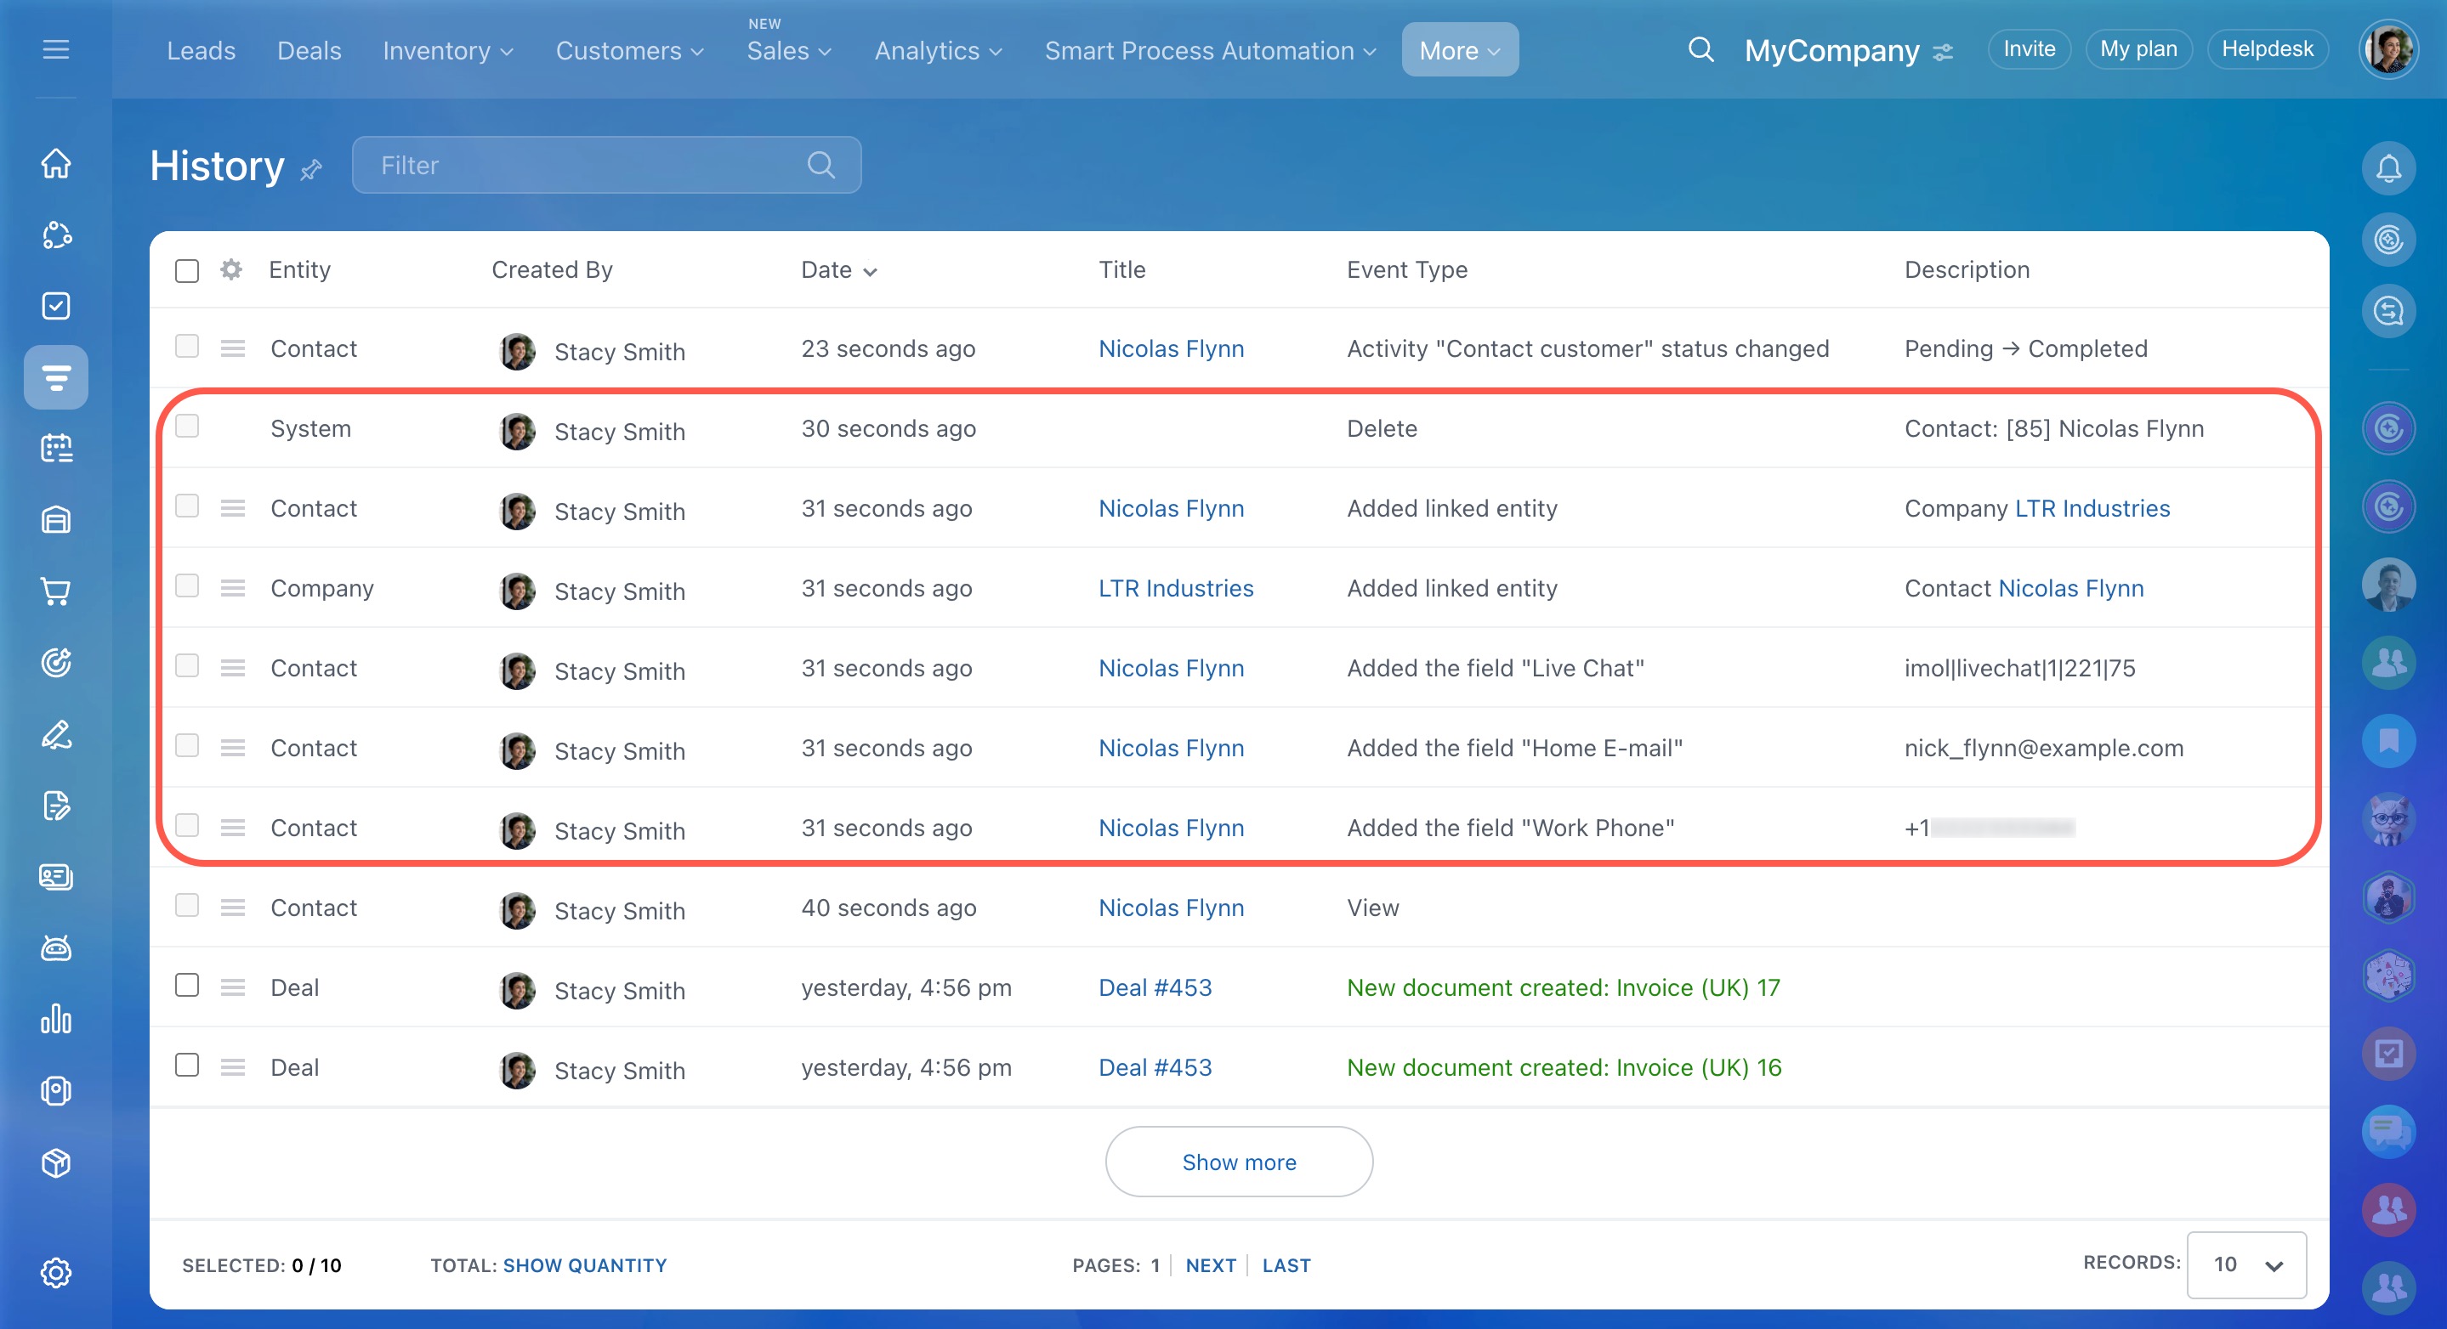This screenshot has height=1329, width=2447.
Task: Open the settings gear at sidebar bottom
Action: (x=56, y=1272)
